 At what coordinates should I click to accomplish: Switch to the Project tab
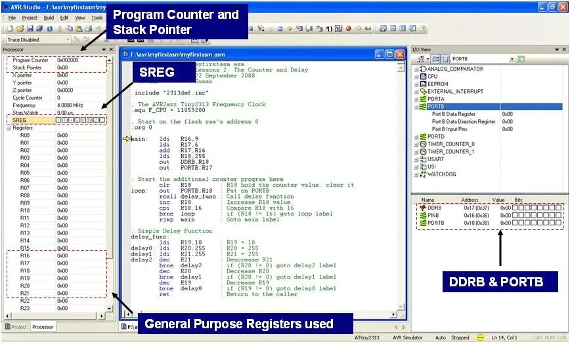(16, 327)
